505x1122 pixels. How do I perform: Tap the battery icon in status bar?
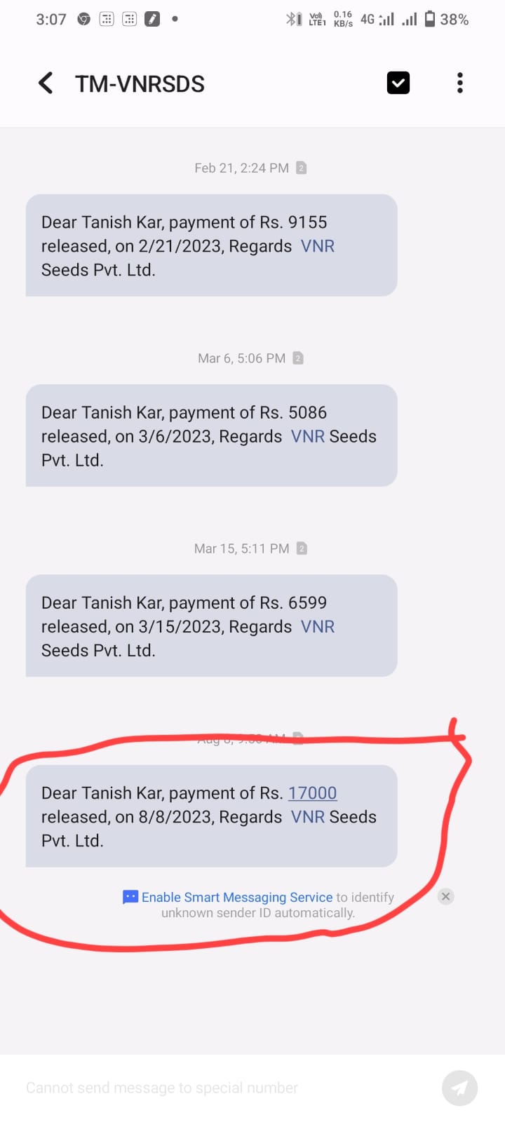(x=430, y=19)
